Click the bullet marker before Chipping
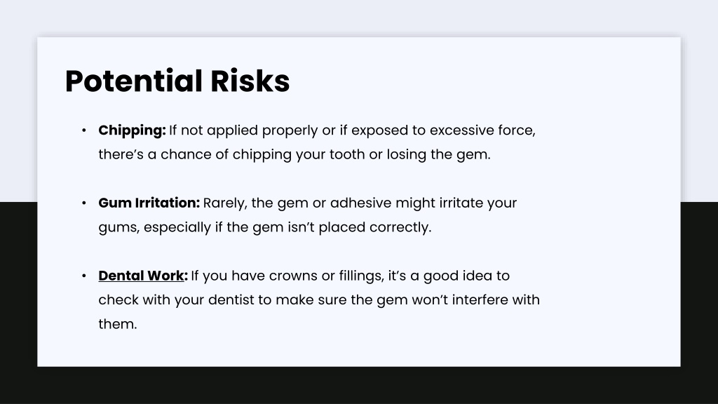Screen dimensions: 718x404 point(84,130)
